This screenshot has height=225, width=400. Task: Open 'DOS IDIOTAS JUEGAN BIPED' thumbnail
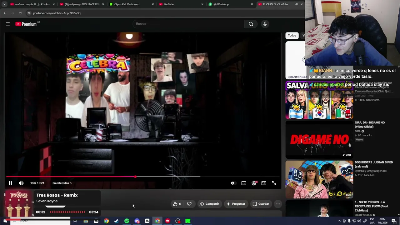point(319,179)
